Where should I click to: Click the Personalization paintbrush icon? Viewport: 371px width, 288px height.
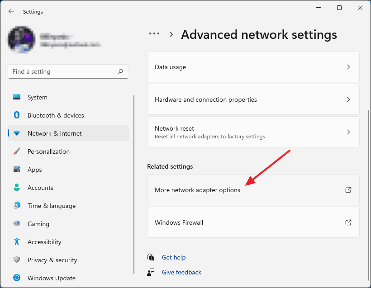[x=17, y=151]
